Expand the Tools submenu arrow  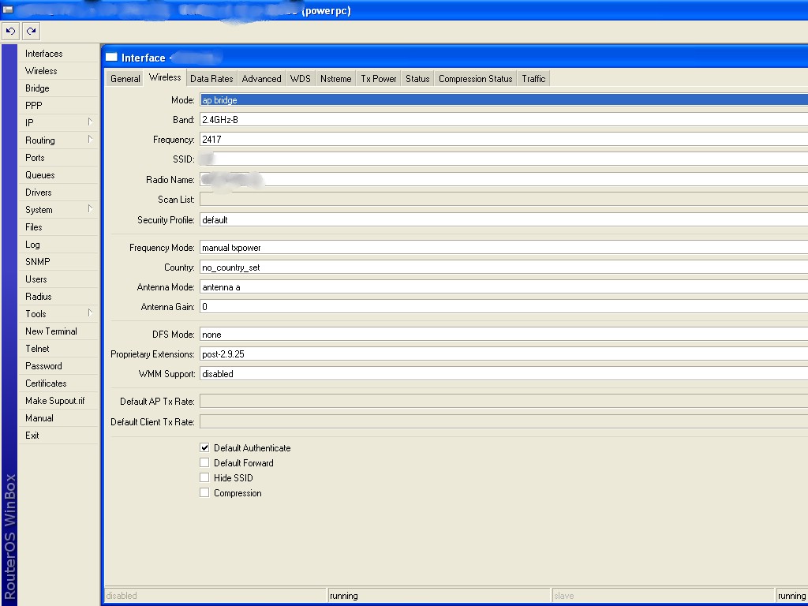(x=90, y=312)
